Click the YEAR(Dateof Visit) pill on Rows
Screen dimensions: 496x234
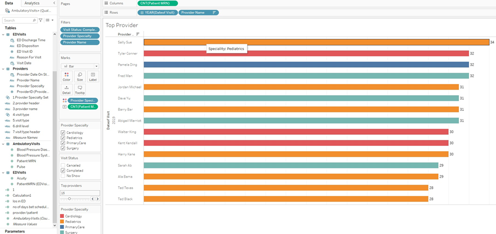pyautogui.click(x=158, y=13)
